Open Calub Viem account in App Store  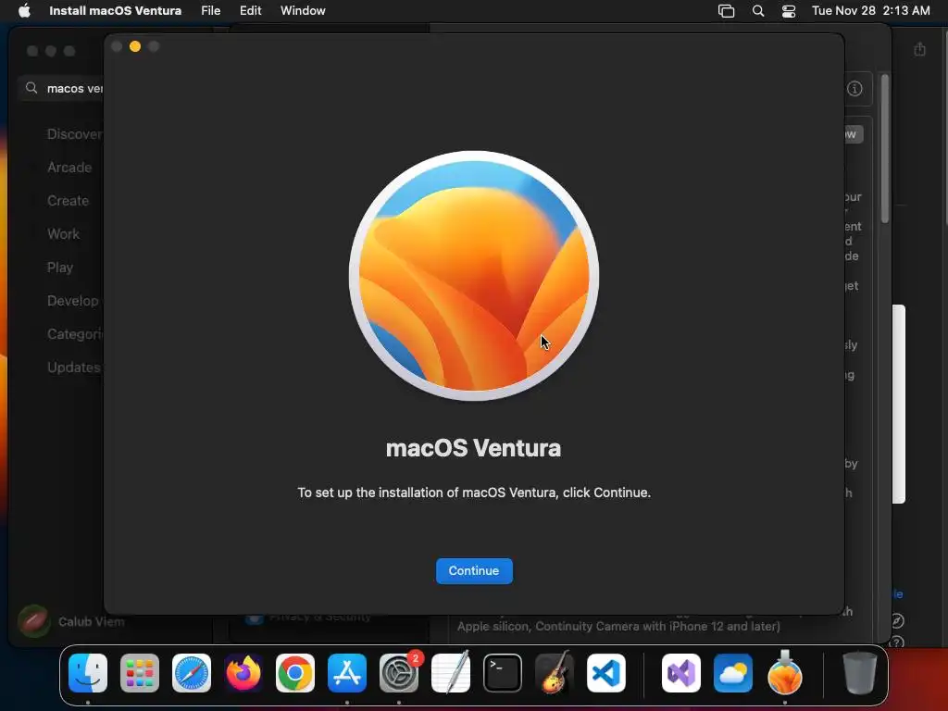(x=71, y=621)
